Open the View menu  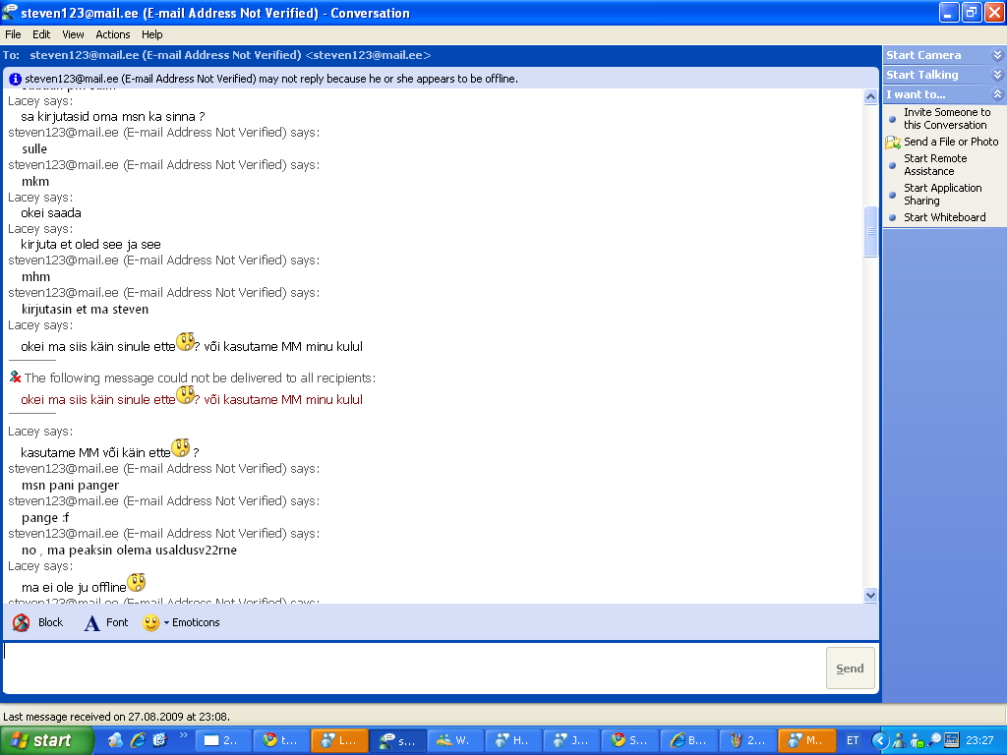73,34
